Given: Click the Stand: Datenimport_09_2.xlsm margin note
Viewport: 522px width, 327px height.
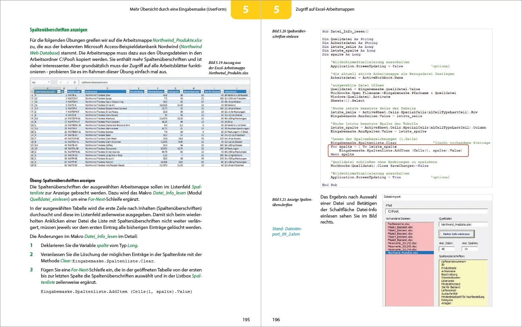Looking at the screenshot, I should coord(287,231).
